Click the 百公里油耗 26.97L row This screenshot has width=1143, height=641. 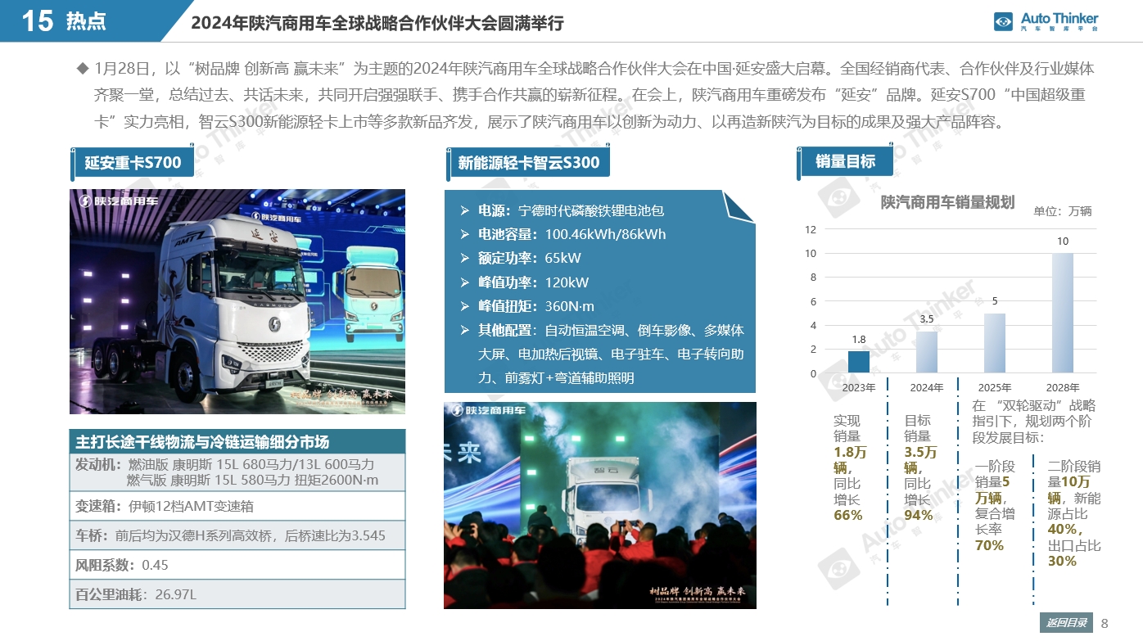[x=237, y=594]
